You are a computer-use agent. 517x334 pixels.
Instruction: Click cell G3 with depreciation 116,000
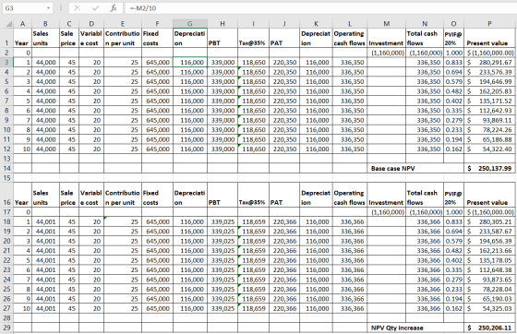click(190, 62)
